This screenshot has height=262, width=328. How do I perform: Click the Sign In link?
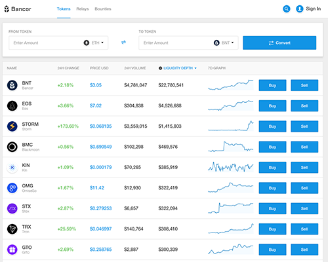314,9
